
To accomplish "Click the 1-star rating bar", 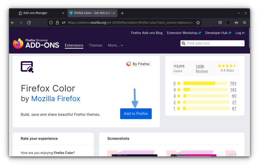I will point(206,108).
